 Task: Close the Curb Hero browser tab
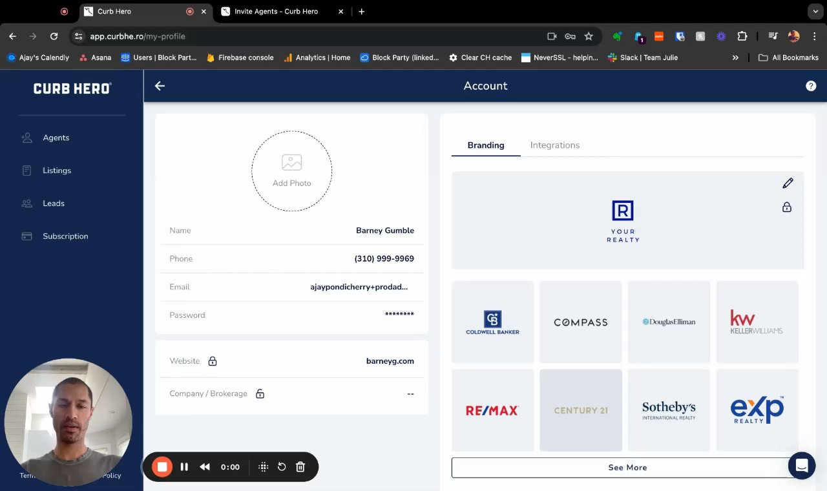[204, 12]
